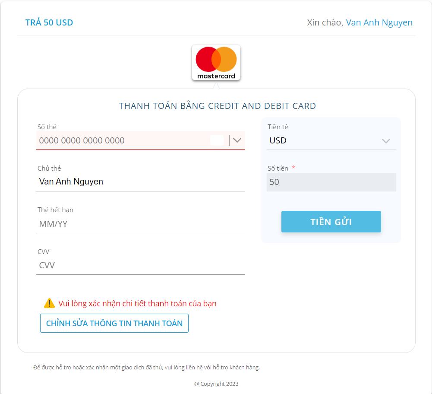Open the Tiền tệ USD currency dropdown

331,140
